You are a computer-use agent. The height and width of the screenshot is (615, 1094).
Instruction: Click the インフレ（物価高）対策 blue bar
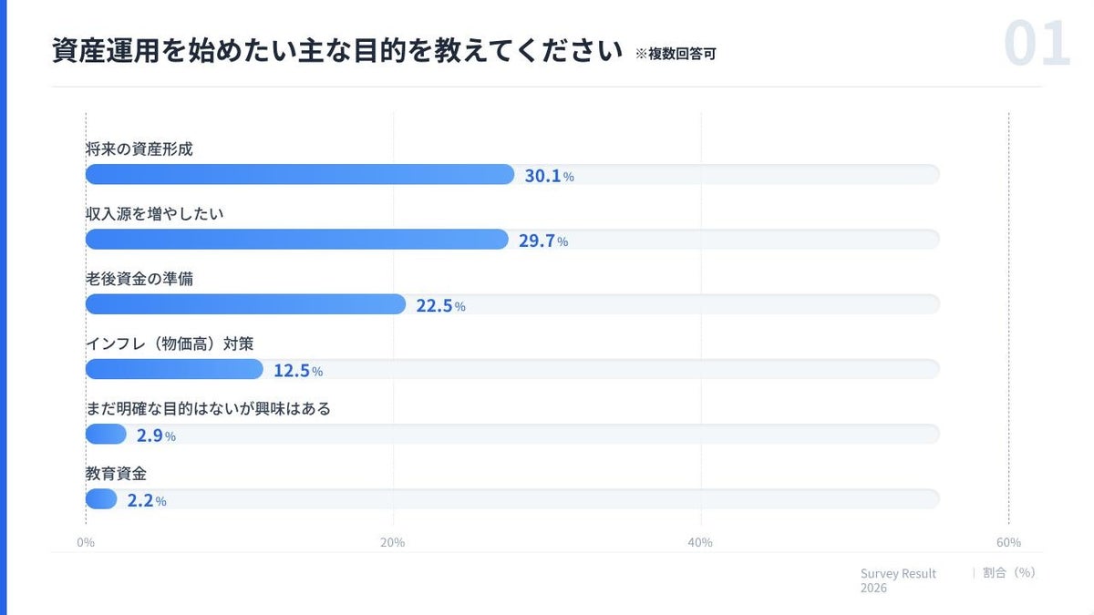[x=174, y=369]
